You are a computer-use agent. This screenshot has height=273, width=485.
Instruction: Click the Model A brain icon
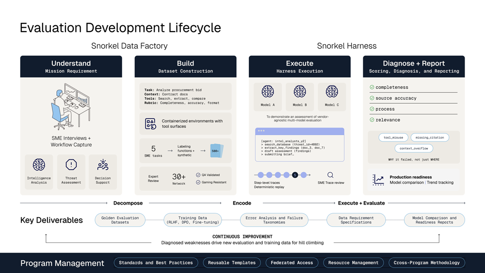pos(268,92)
